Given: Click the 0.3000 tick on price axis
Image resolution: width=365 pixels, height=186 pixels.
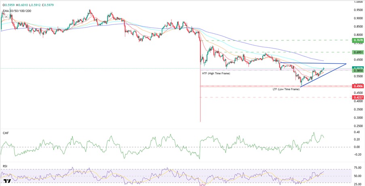Looking at the screenshot, I should click(x=358, y=118).
